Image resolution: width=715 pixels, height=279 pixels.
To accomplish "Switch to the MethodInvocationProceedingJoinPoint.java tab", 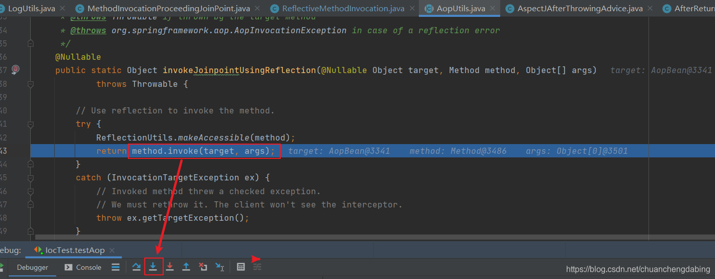I will click(168, 9).
